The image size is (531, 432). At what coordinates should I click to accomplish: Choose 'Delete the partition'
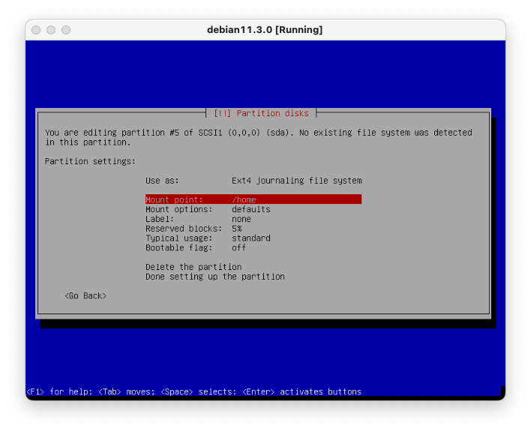click(193, 267)
